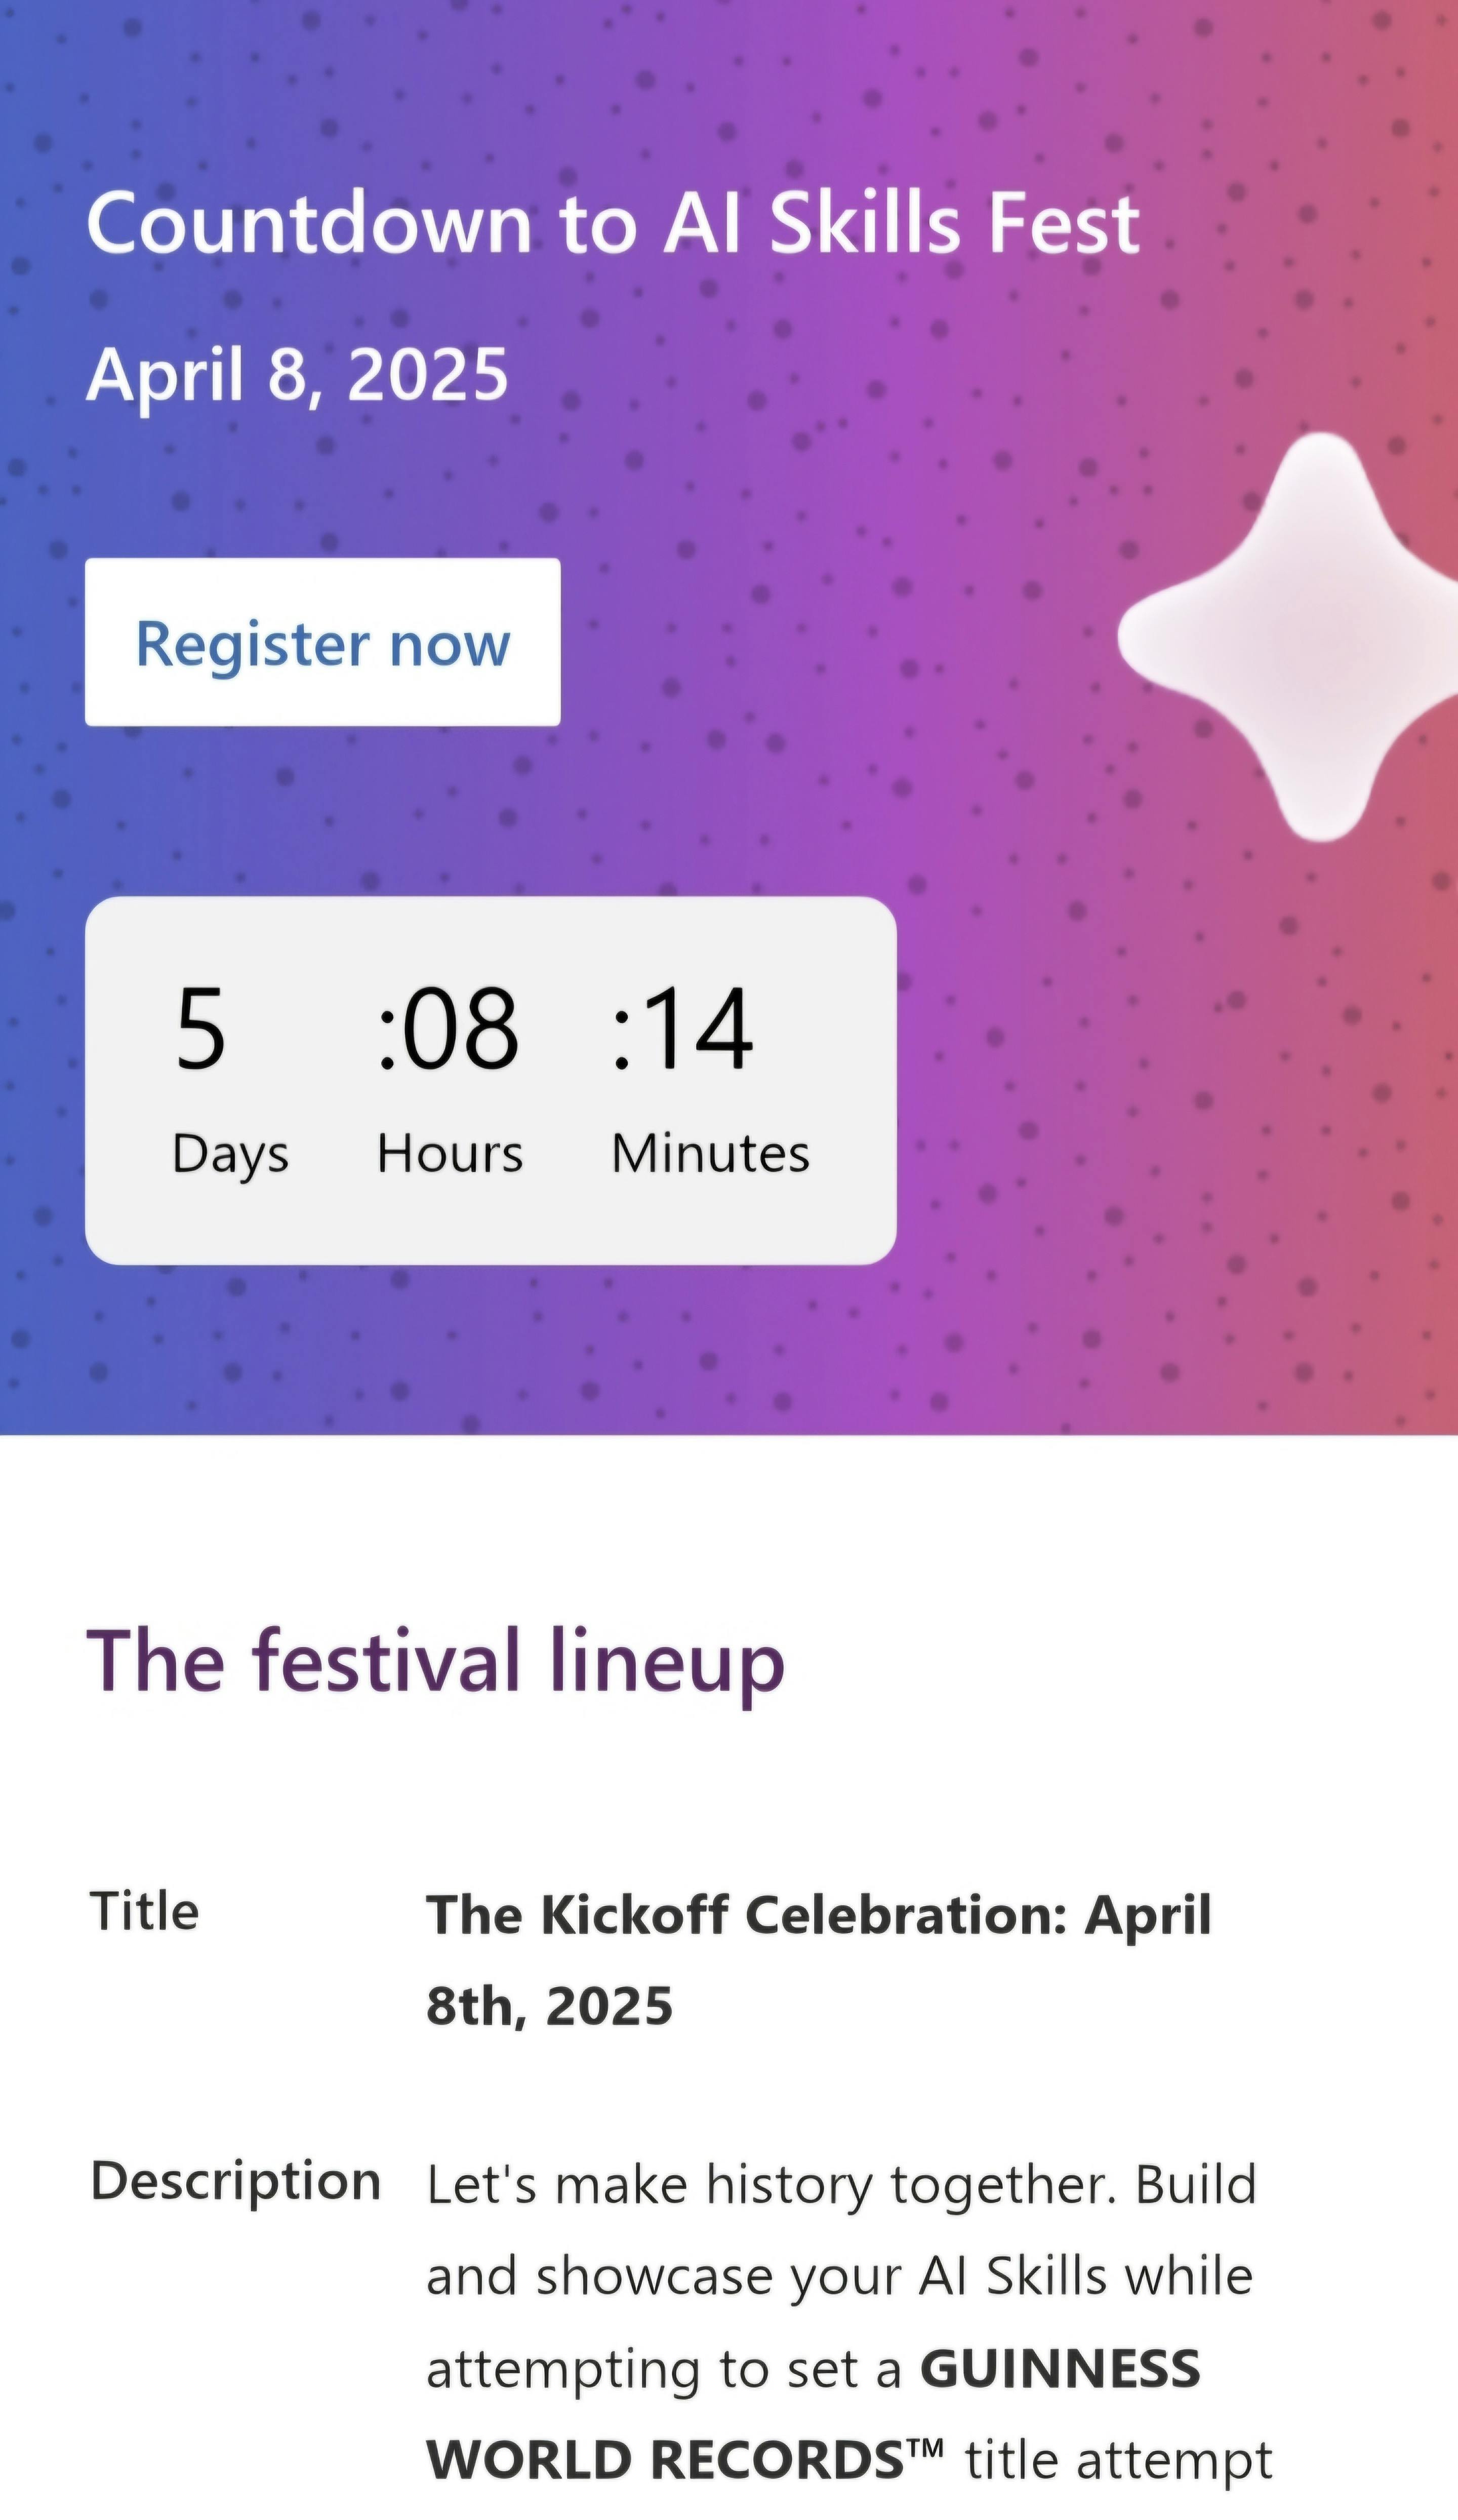The height and width of the screenshot is (2520, 1458).
Task: Click the bold GUINNESS text
Action: (x=1059, y=2369)
